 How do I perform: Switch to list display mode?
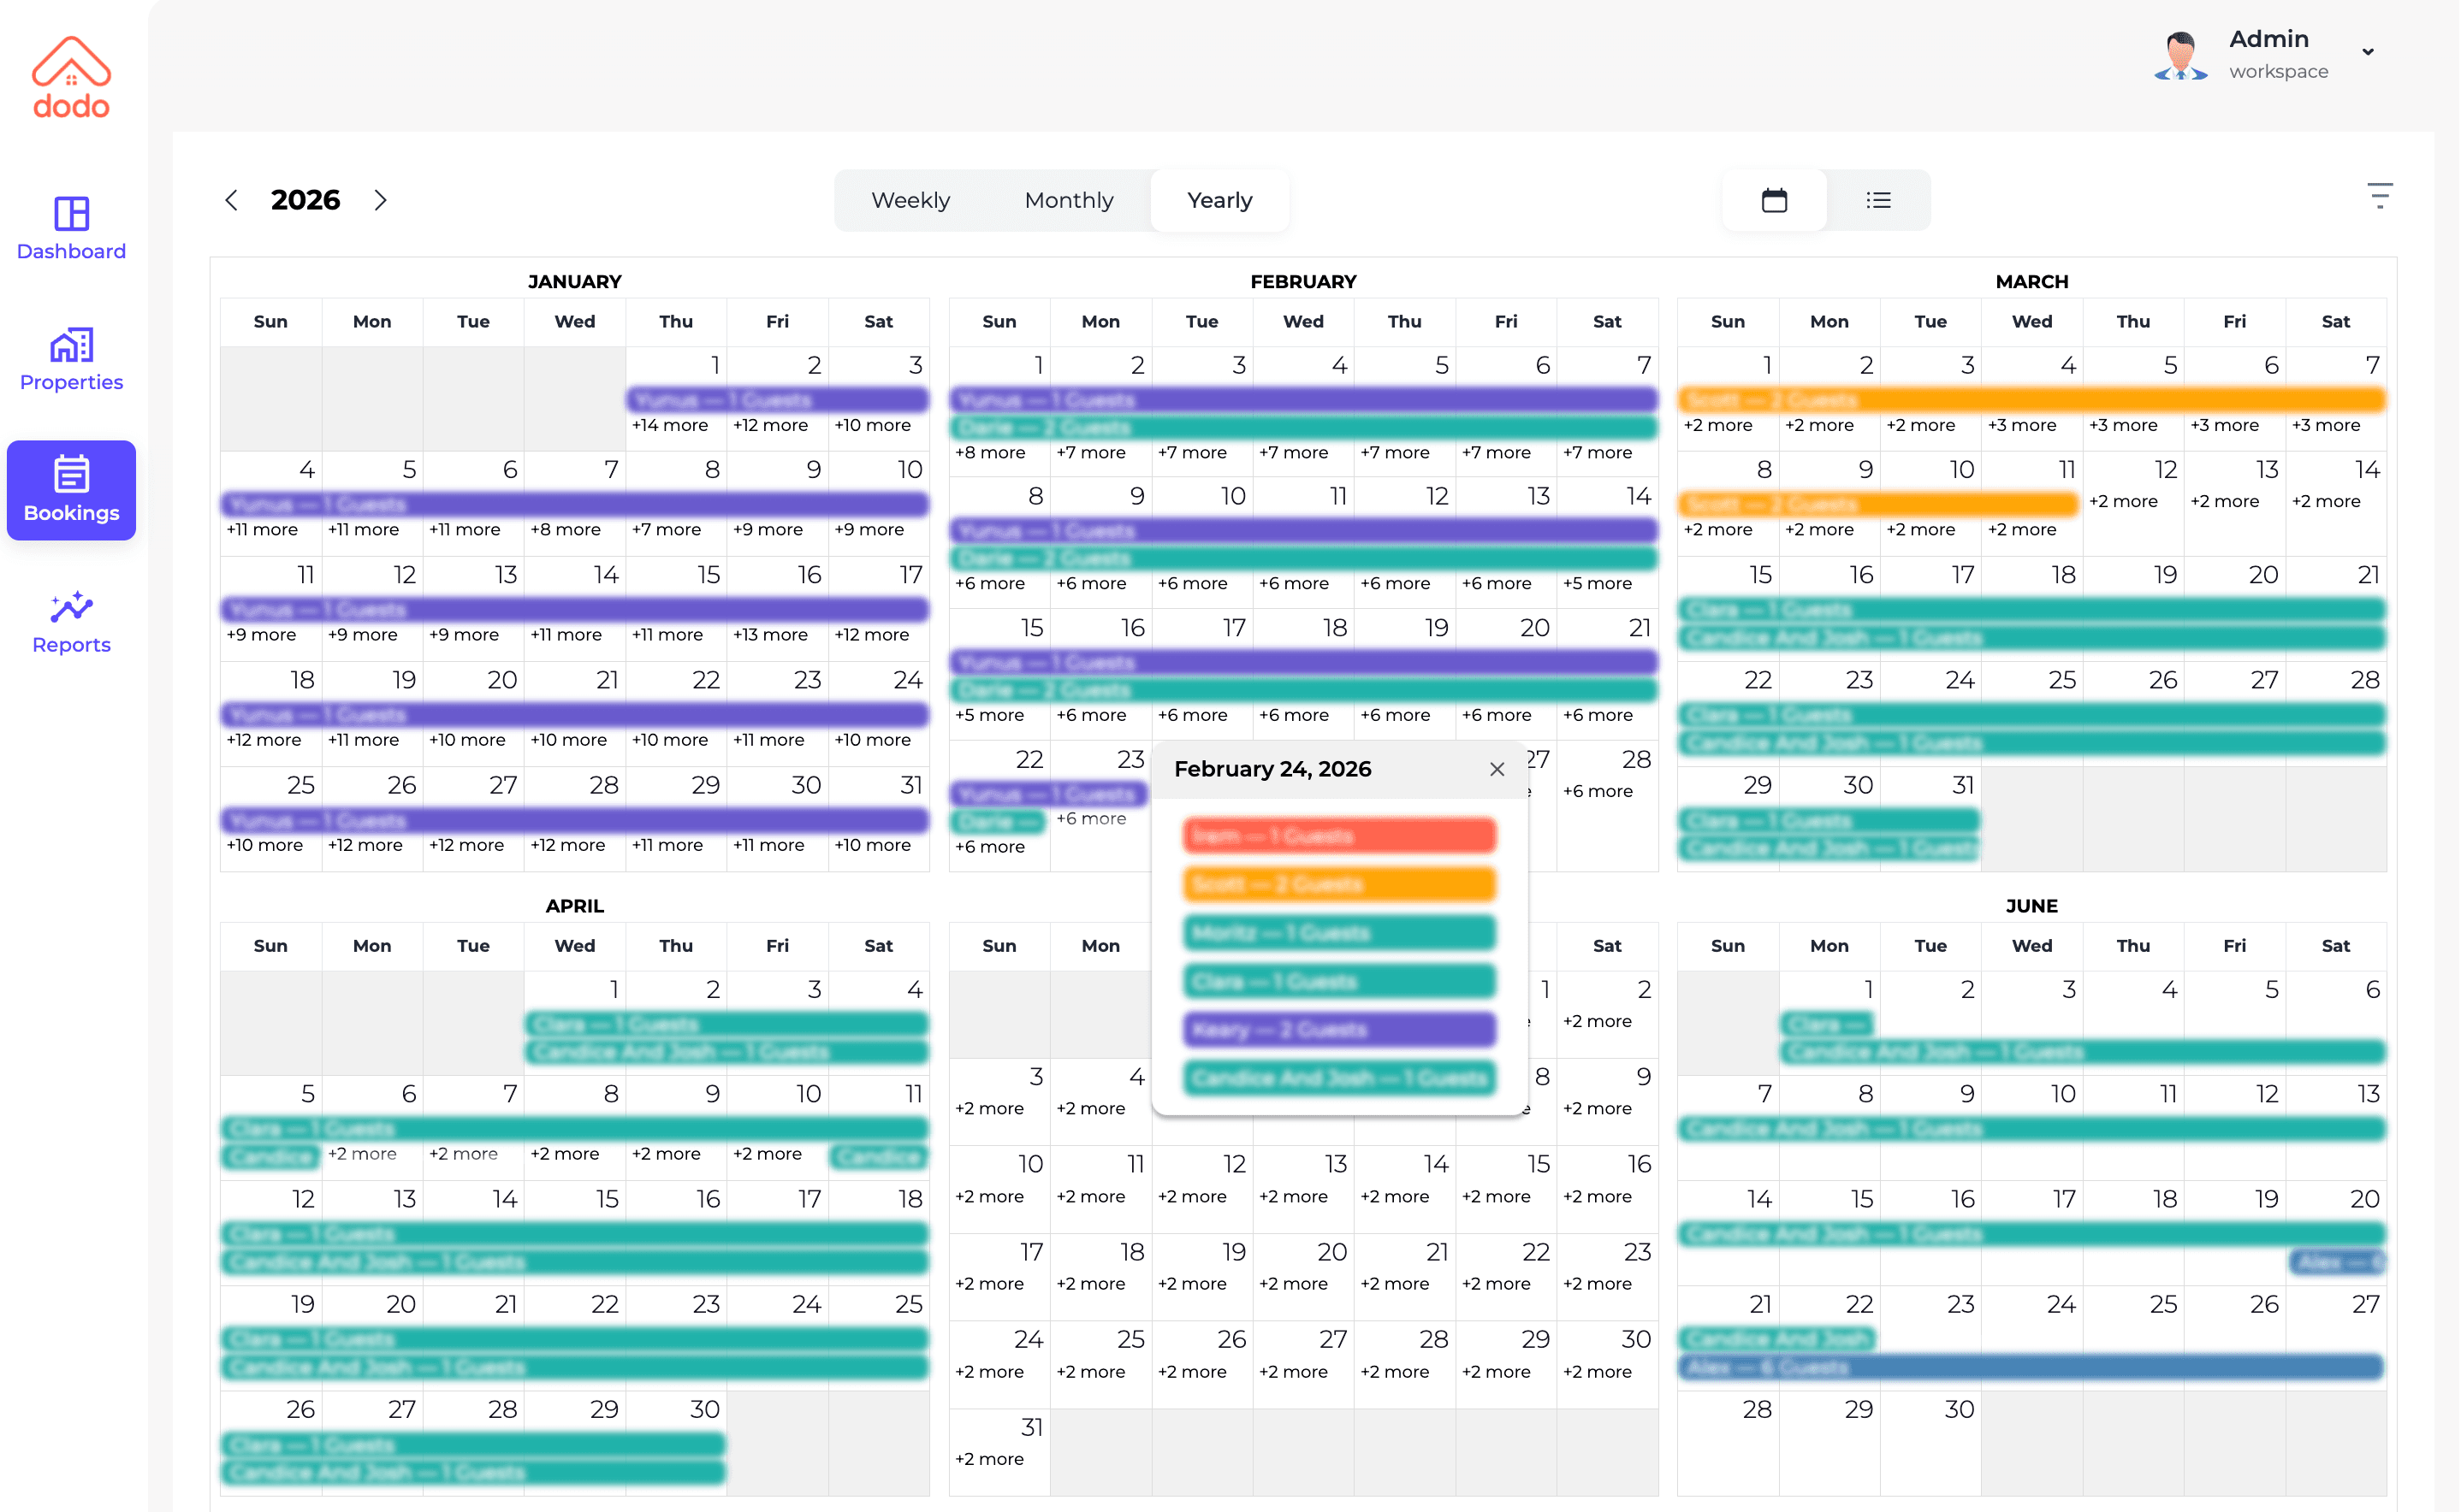pyautogui.click(x=1879, y=200)
